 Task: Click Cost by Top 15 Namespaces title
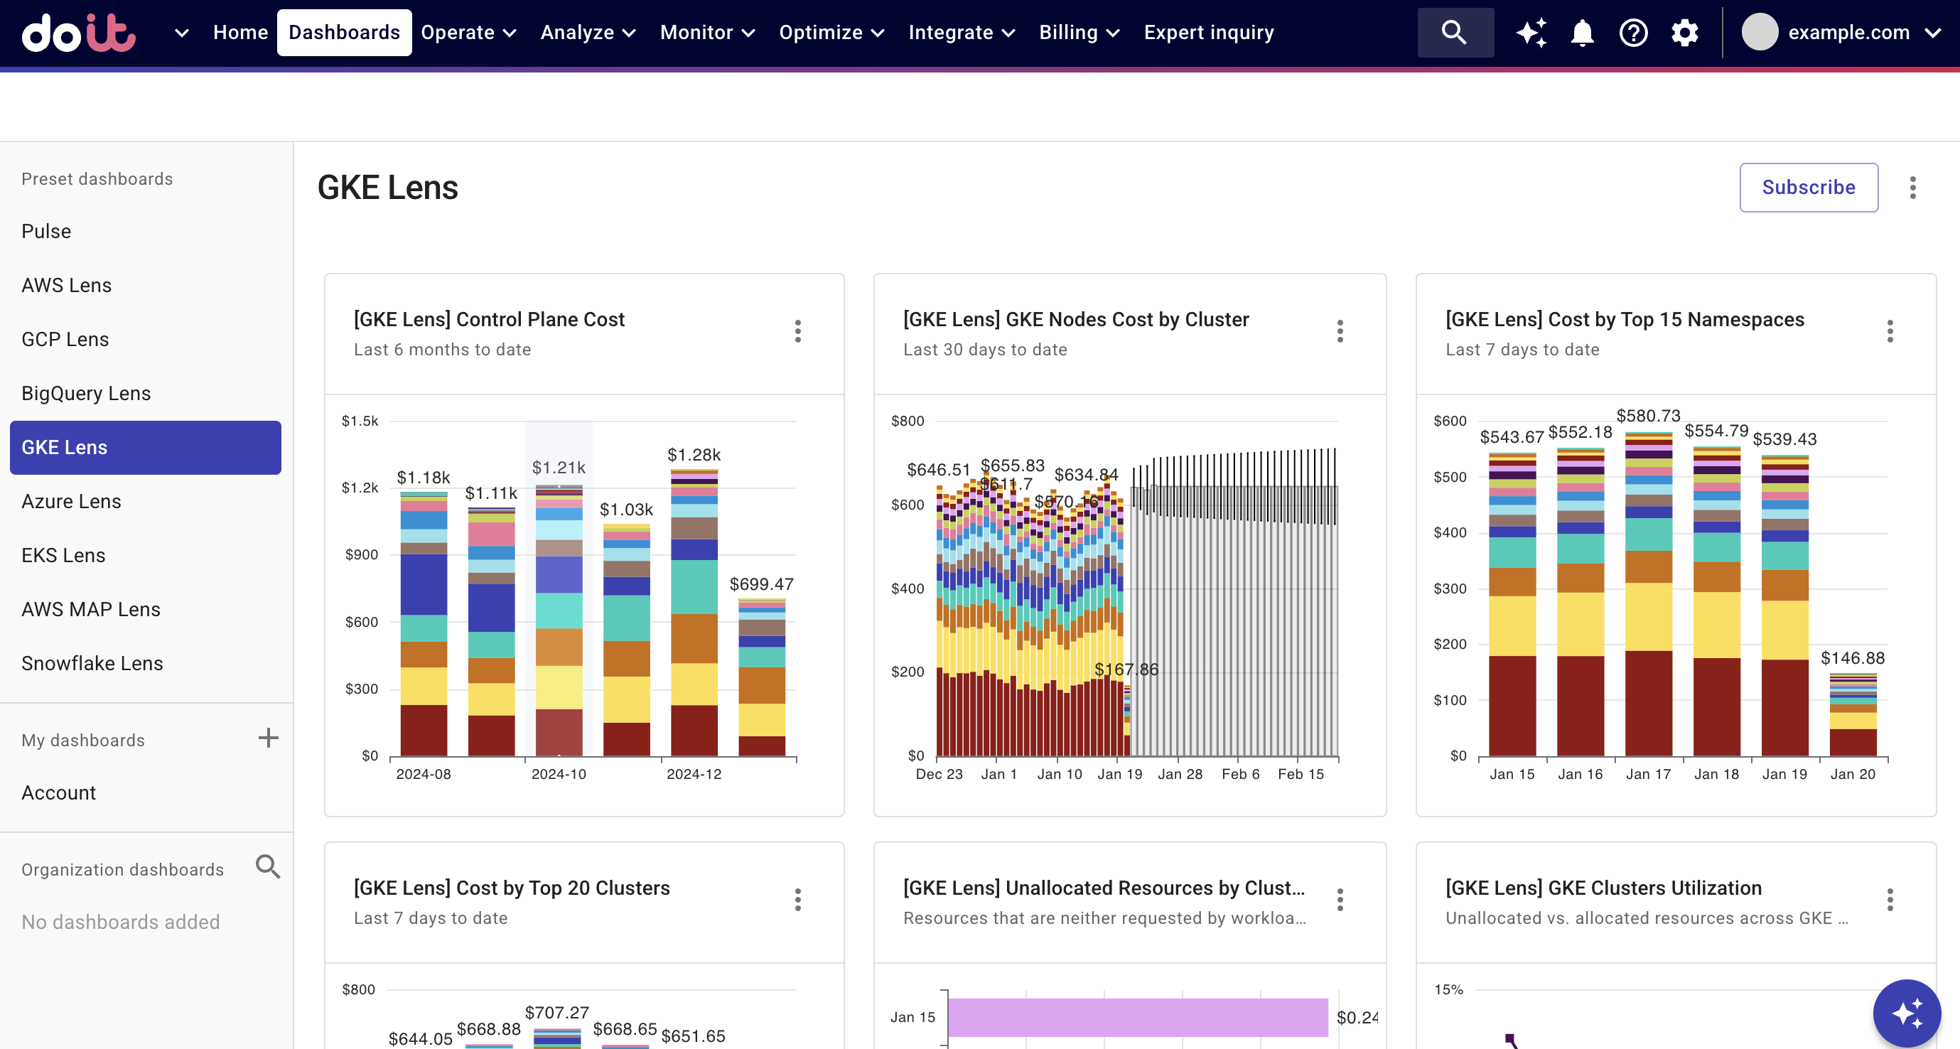click(1625, 320)
